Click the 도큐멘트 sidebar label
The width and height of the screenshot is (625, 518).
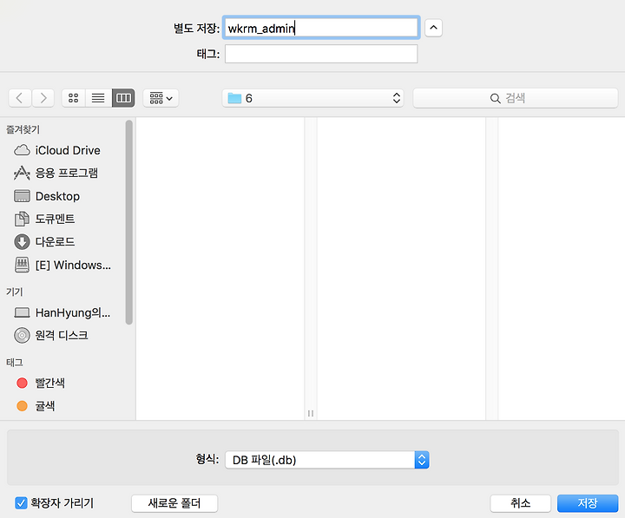[x=55, y=219]
